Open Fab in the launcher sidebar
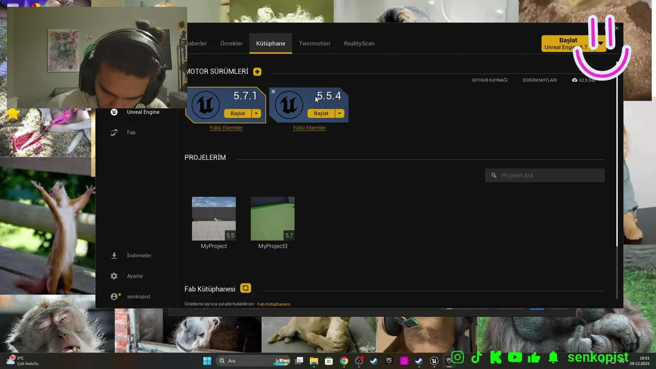Viewport: 656px width, 369px height. click(x=124, y=132)
